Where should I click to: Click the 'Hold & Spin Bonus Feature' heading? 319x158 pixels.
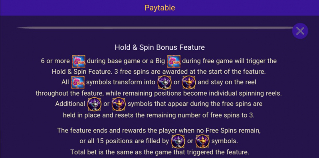coord(160,47)
